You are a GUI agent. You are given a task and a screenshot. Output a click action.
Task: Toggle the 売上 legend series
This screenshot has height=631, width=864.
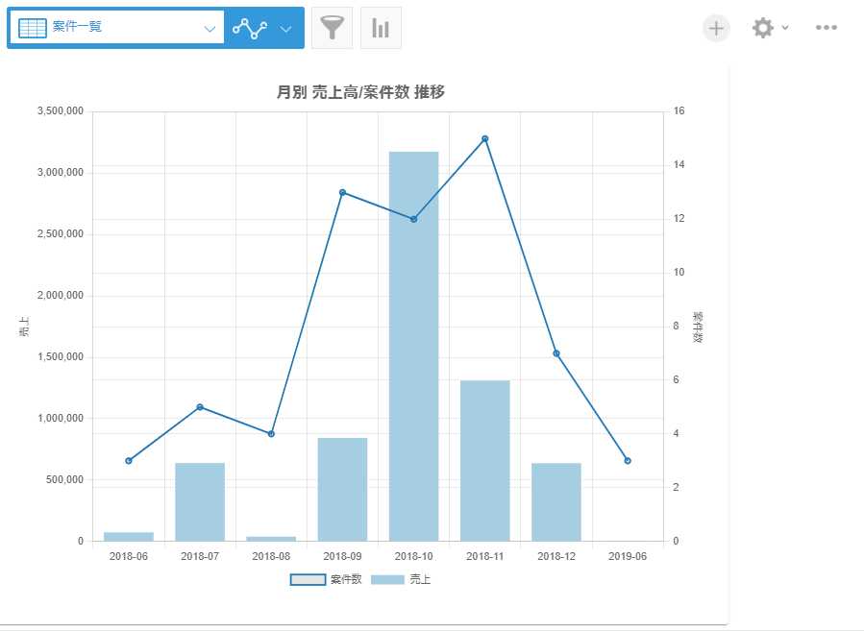pyautogui.click(x=401, y=579)
